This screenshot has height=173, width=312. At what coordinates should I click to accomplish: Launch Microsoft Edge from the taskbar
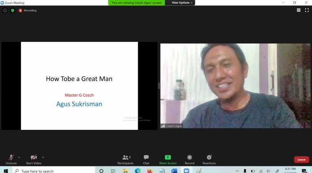pyautogui.click(x=138, y=171)
